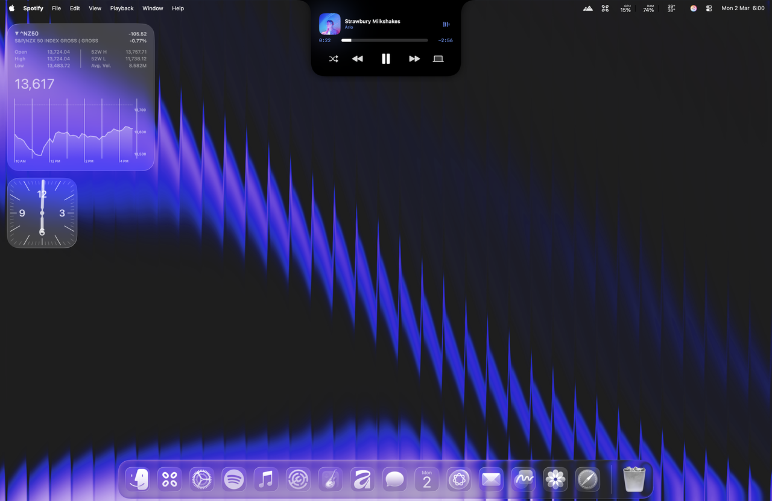772x501 pixels.
Task: Open the Playback menu
Action: pos(122,8)
